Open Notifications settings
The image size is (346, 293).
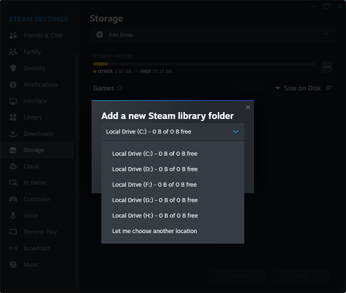[38, 85]
